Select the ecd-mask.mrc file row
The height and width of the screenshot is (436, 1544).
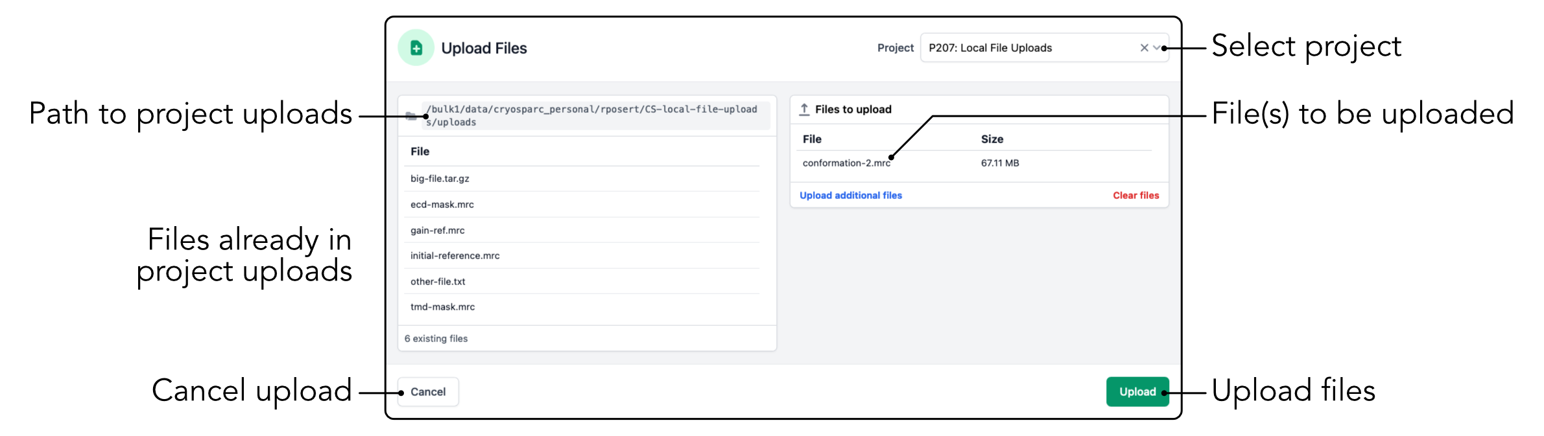[442, 205]
